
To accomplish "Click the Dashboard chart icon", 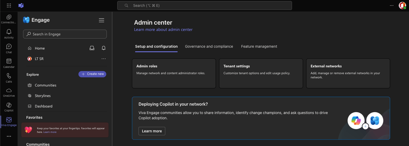I will 30,106.
